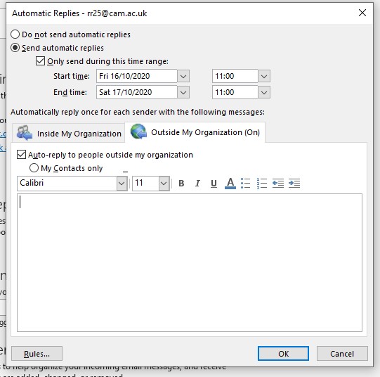Screen dimensions: 380x377
Task: Switch to Inside My Organization tab
Action: (69, 133)
